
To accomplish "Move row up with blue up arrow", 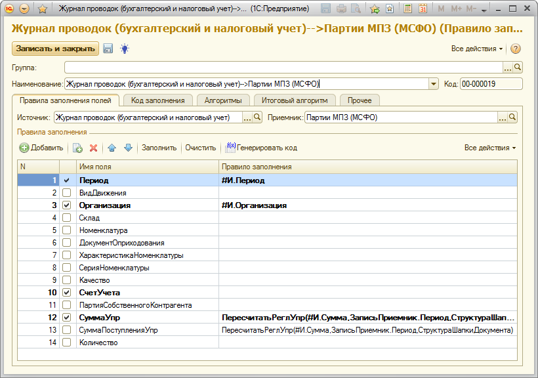I will click(x=112, y=148).
